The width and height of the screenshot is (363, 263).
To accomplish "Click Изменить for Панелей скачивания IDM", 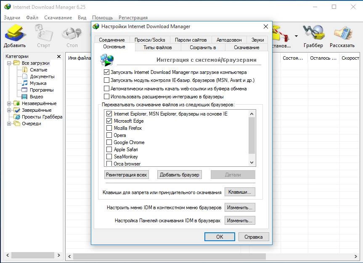I will pos(240,221).
